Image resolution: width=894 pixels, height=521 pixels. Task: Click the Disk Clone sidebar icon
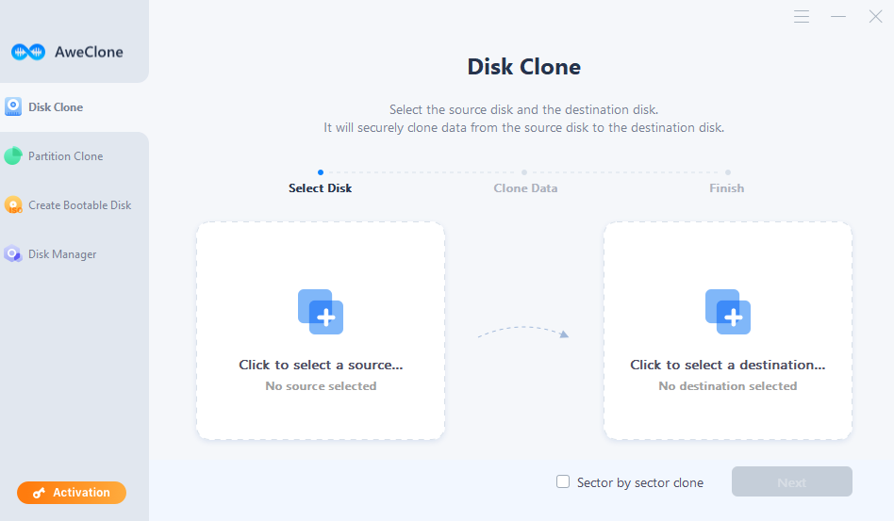(x=13, y=107)
